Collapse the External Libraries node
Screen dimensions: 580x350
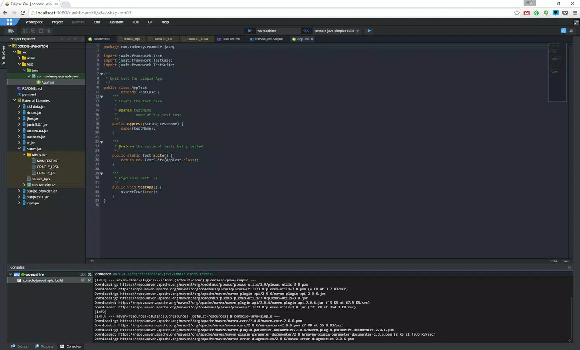(x=14, y=100)
